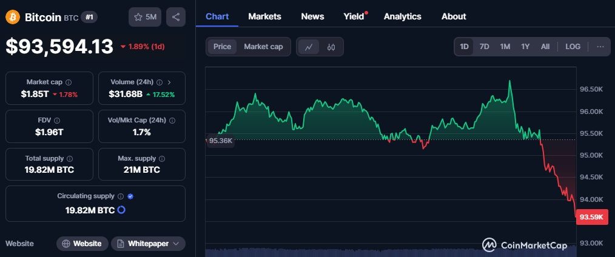Click the orange Bitcoin logo icon
Viewport: 615px width, 257px height.
click(x=13, y=17)
